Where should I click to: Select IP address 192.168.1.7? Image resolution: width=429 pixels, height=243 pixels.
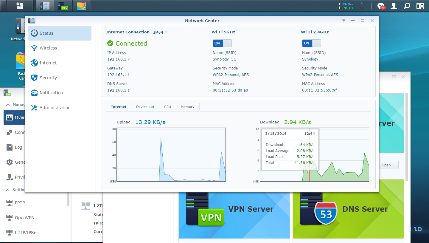coord(119,59)
